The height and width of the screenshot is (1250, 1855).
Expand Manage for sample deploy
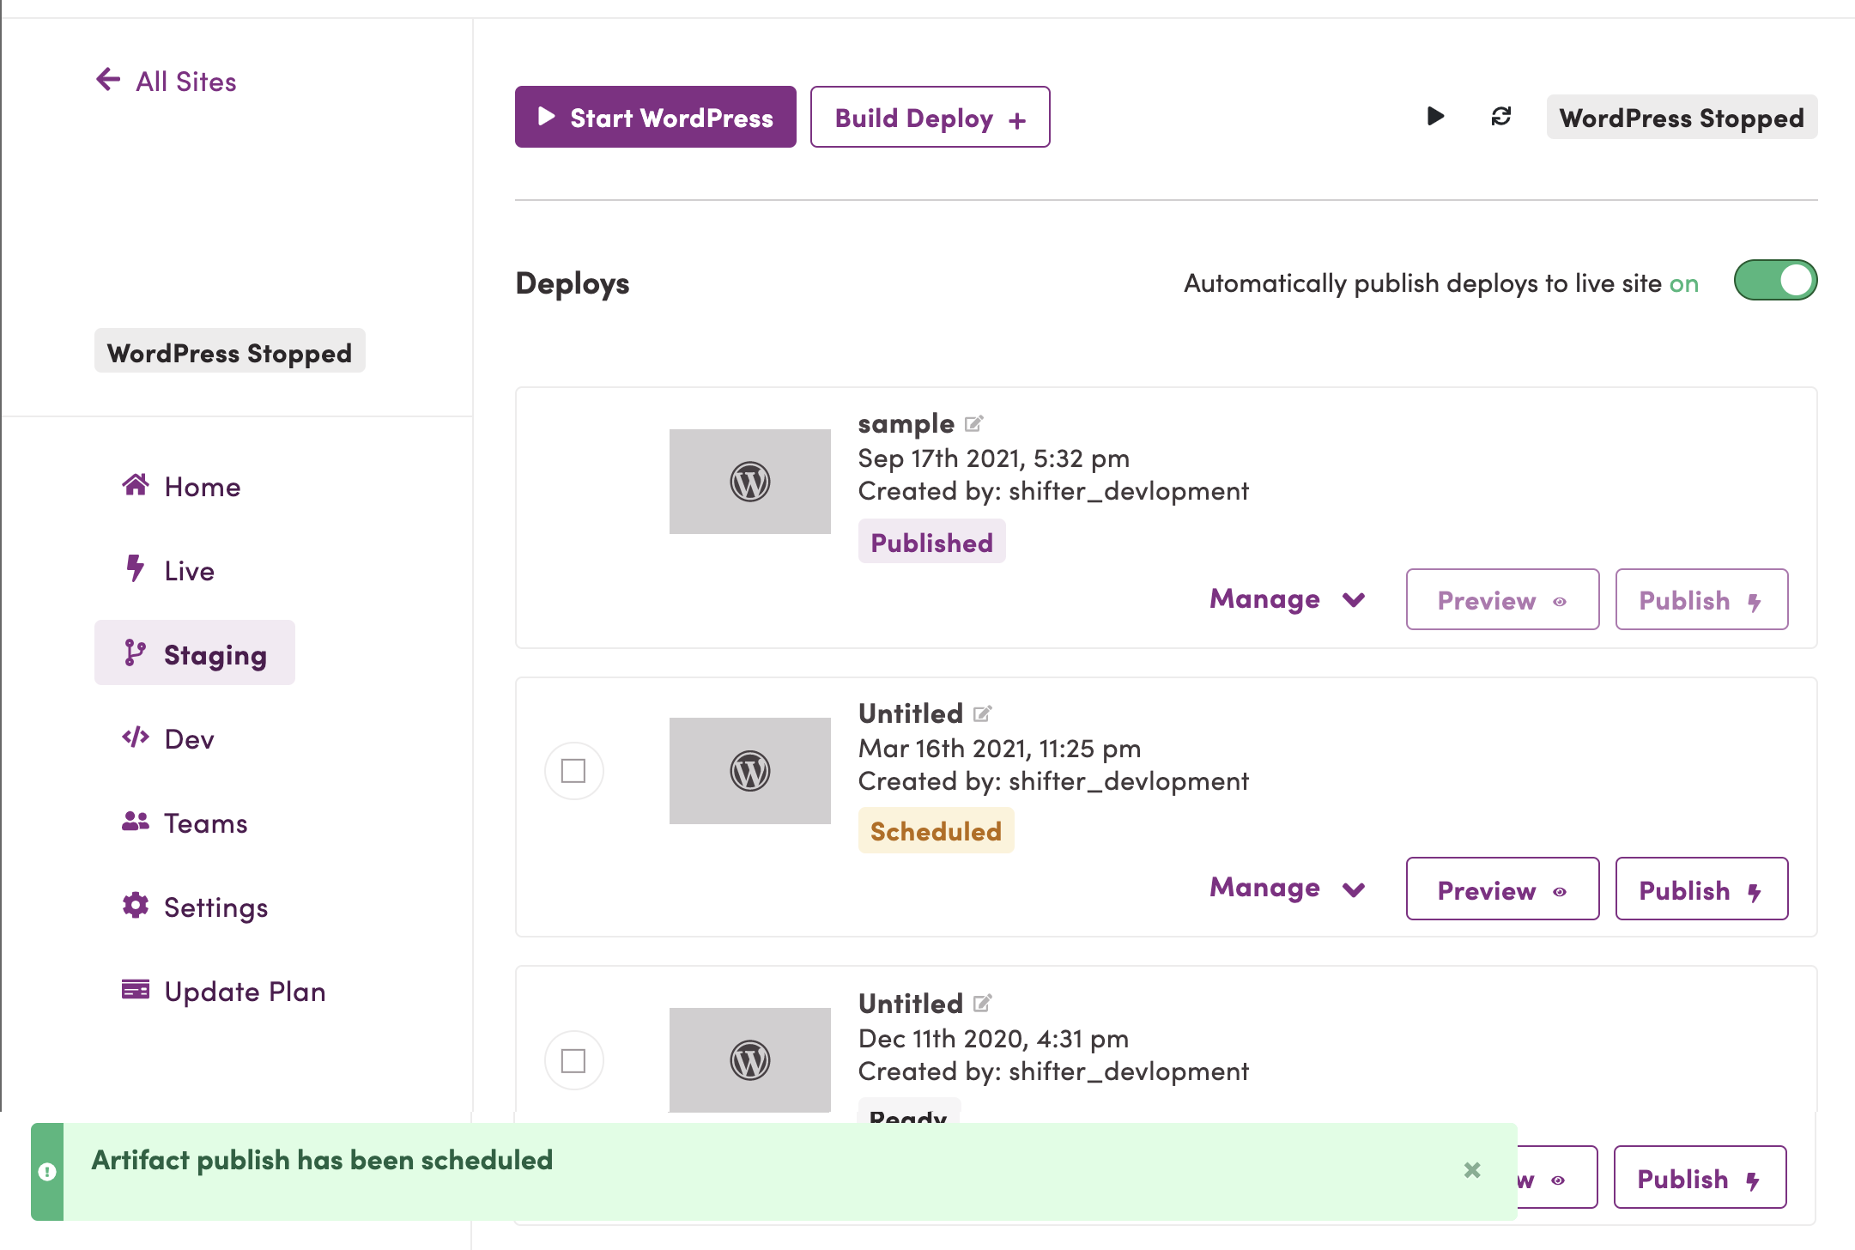point(1288,599)
